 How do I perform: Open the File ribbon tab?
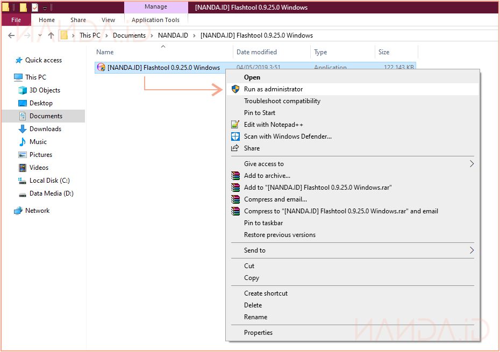pyautogui.click(x=16, y=20)
